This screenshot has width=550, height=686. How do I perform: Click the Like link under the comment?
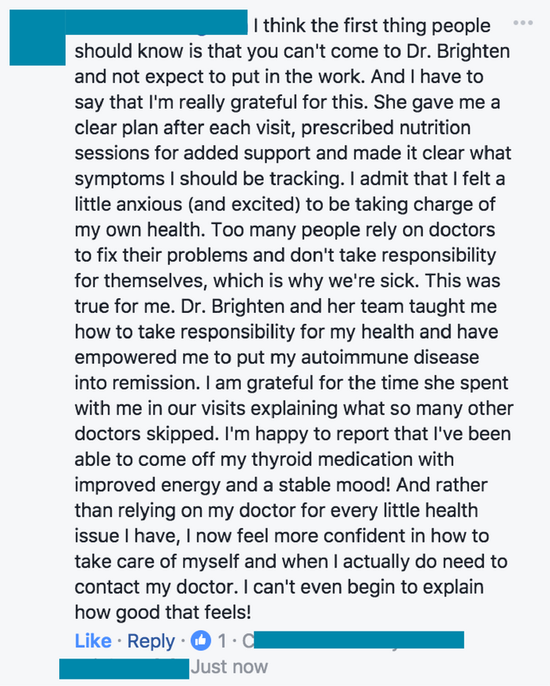click(x=93, y=641)
